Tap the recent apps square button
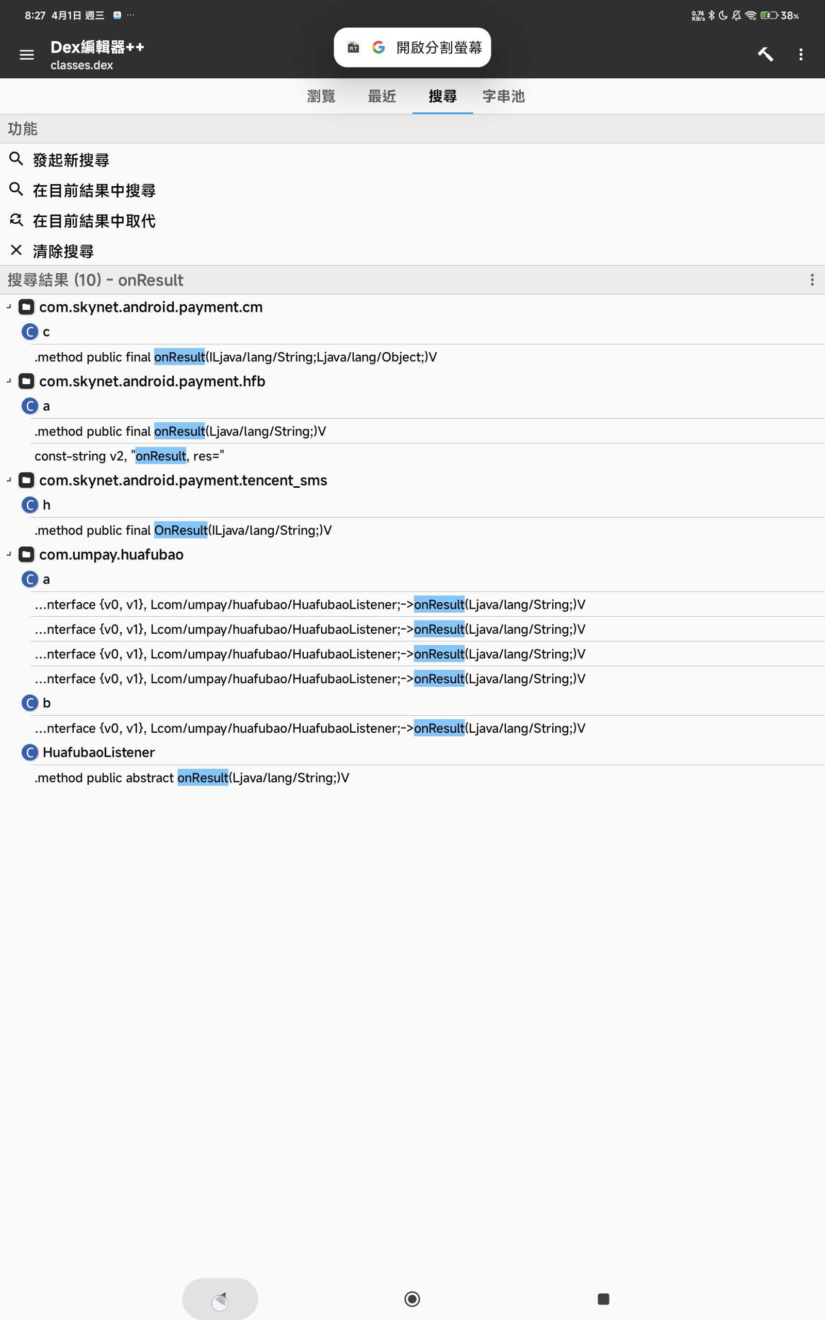Screen dimensions: 825x1320 pyautogui.click(x=603, y=1299)
